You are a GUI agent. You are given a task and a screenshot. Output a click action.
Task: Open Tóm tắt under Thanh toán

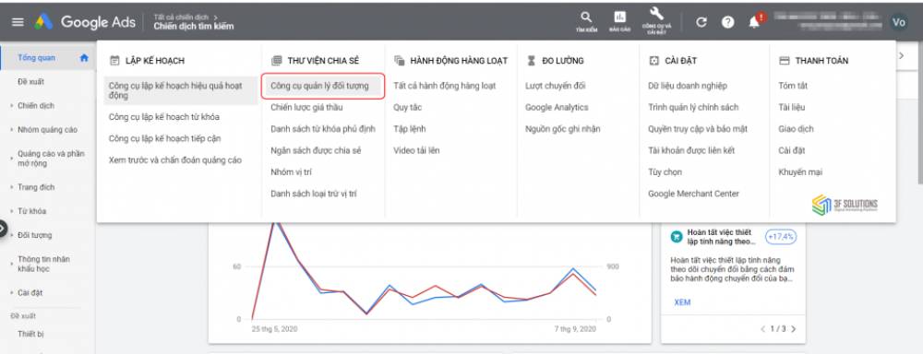[793, 86]
